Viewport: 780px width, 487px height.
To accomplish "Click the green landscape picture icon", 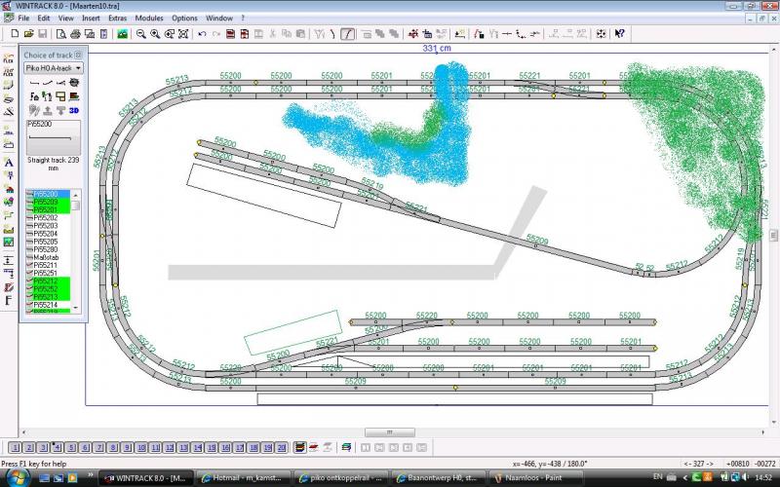I will (122, 34).
